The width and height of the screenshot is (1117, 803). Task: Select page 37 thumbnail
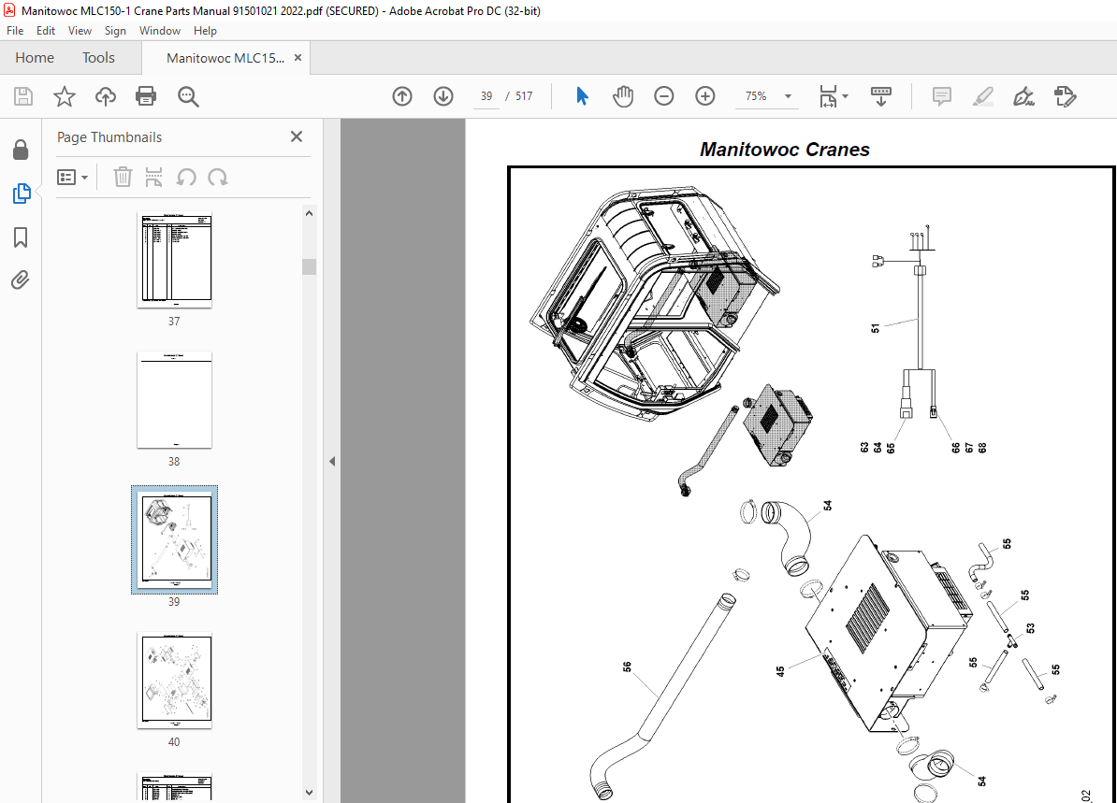(x=175, y=260)
